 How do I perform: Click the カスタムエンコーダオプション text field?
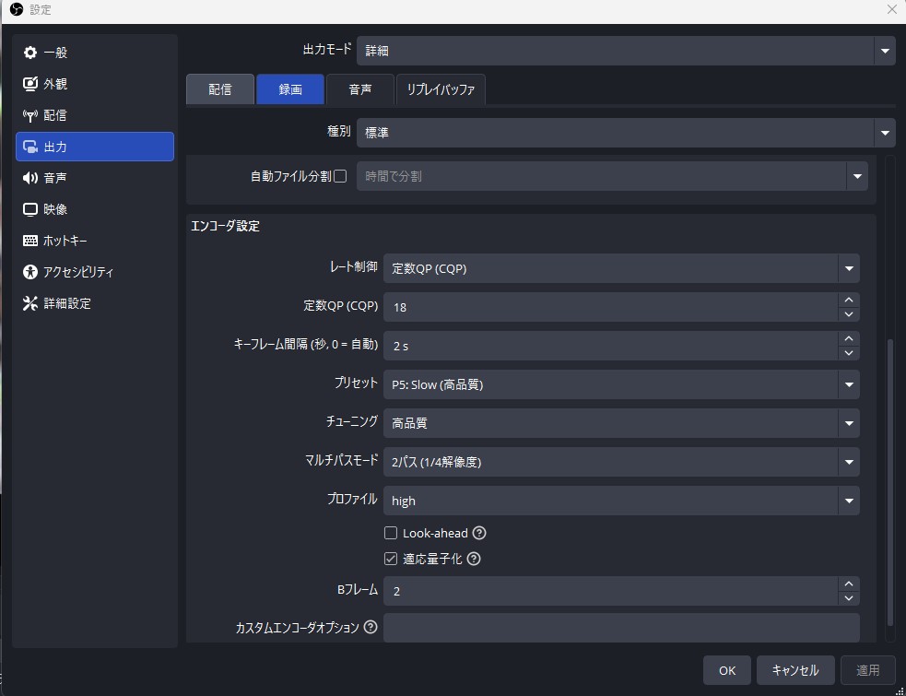[x=622, y=628]
